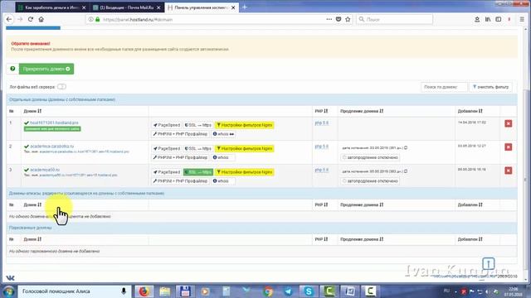Select the Панель управления хостингом tab
531x298 pixels.
(202, 7)
